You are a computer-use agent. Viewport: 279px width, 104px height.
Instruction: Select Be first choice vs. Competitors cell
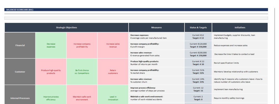82,72
